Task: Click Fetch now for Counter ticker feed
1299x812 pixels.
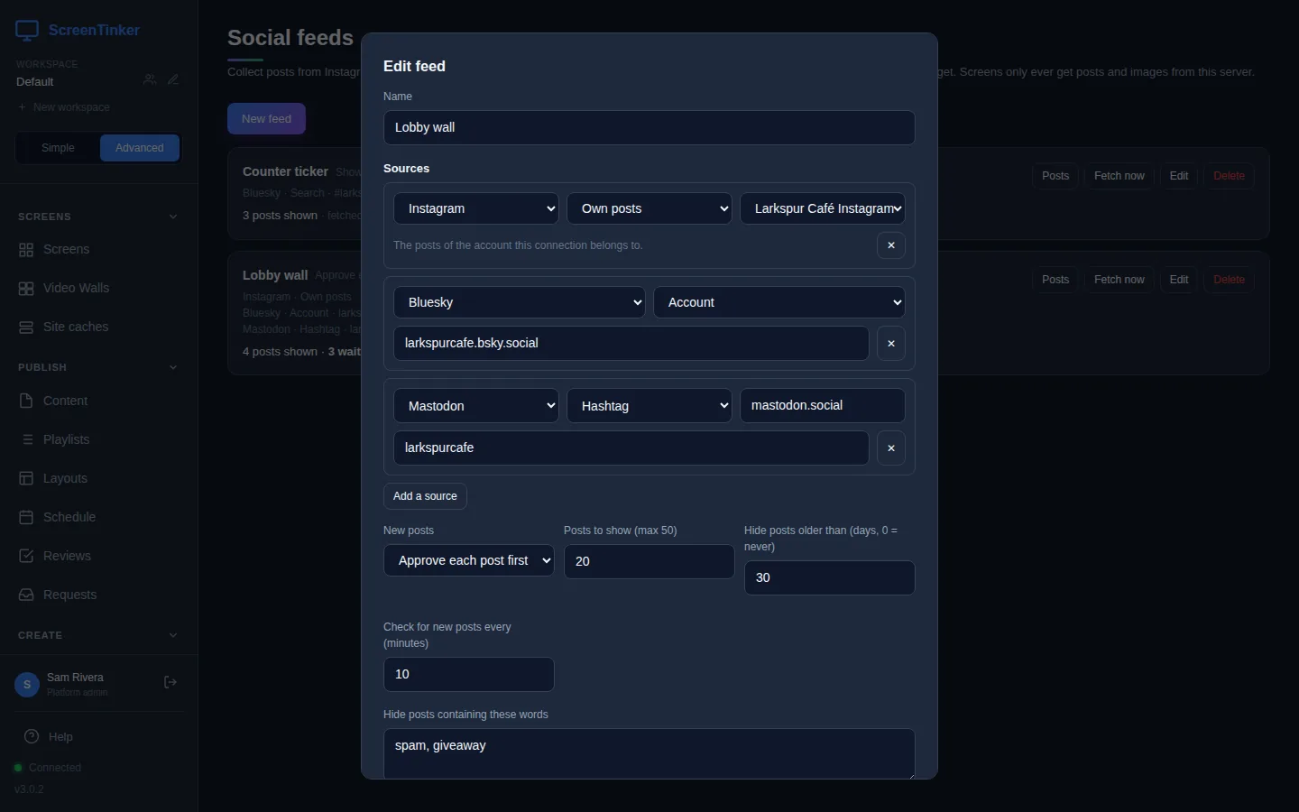Action: (x=1119, y=176)
